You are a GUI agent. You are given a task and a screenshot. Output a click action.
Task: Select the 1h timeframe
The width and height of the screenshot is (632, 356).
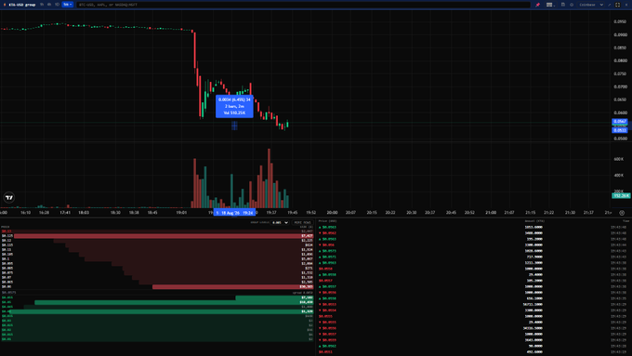click(42, 5)
